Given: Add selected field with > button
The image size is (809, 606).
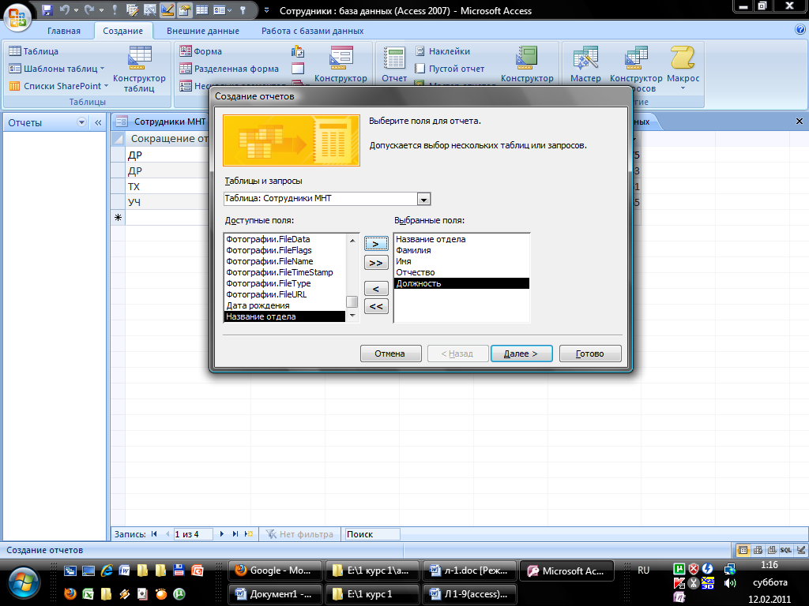Looking at the screenshot, I should 376,244.
